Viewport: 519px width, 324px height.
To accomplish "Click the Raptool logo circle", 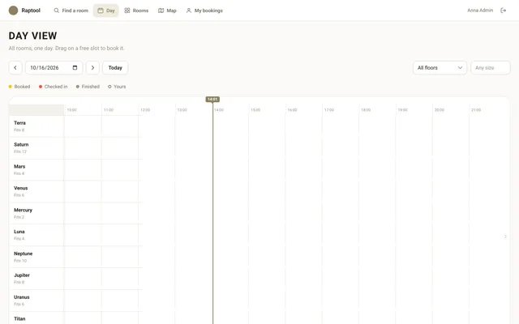I will point(13,11).
